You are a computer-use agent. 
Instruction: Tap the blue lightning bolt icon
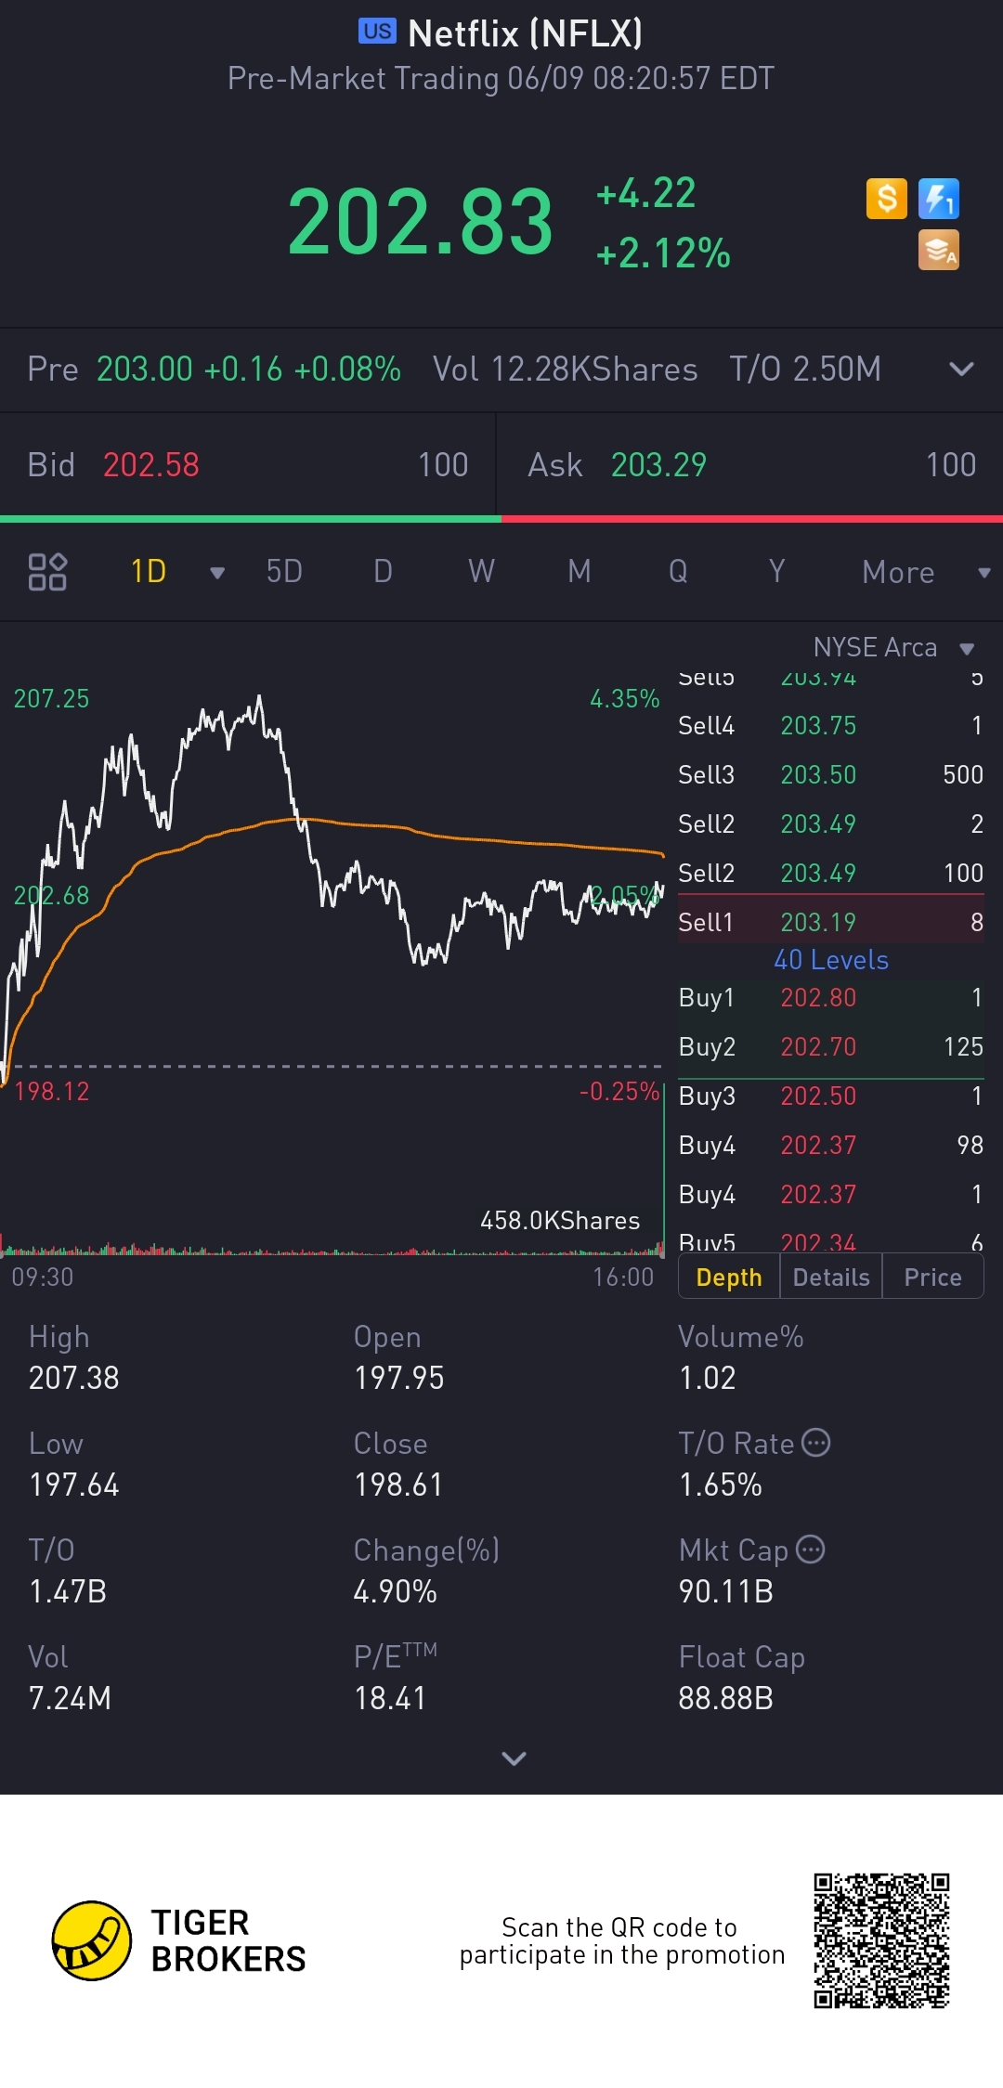pos(938,199)
